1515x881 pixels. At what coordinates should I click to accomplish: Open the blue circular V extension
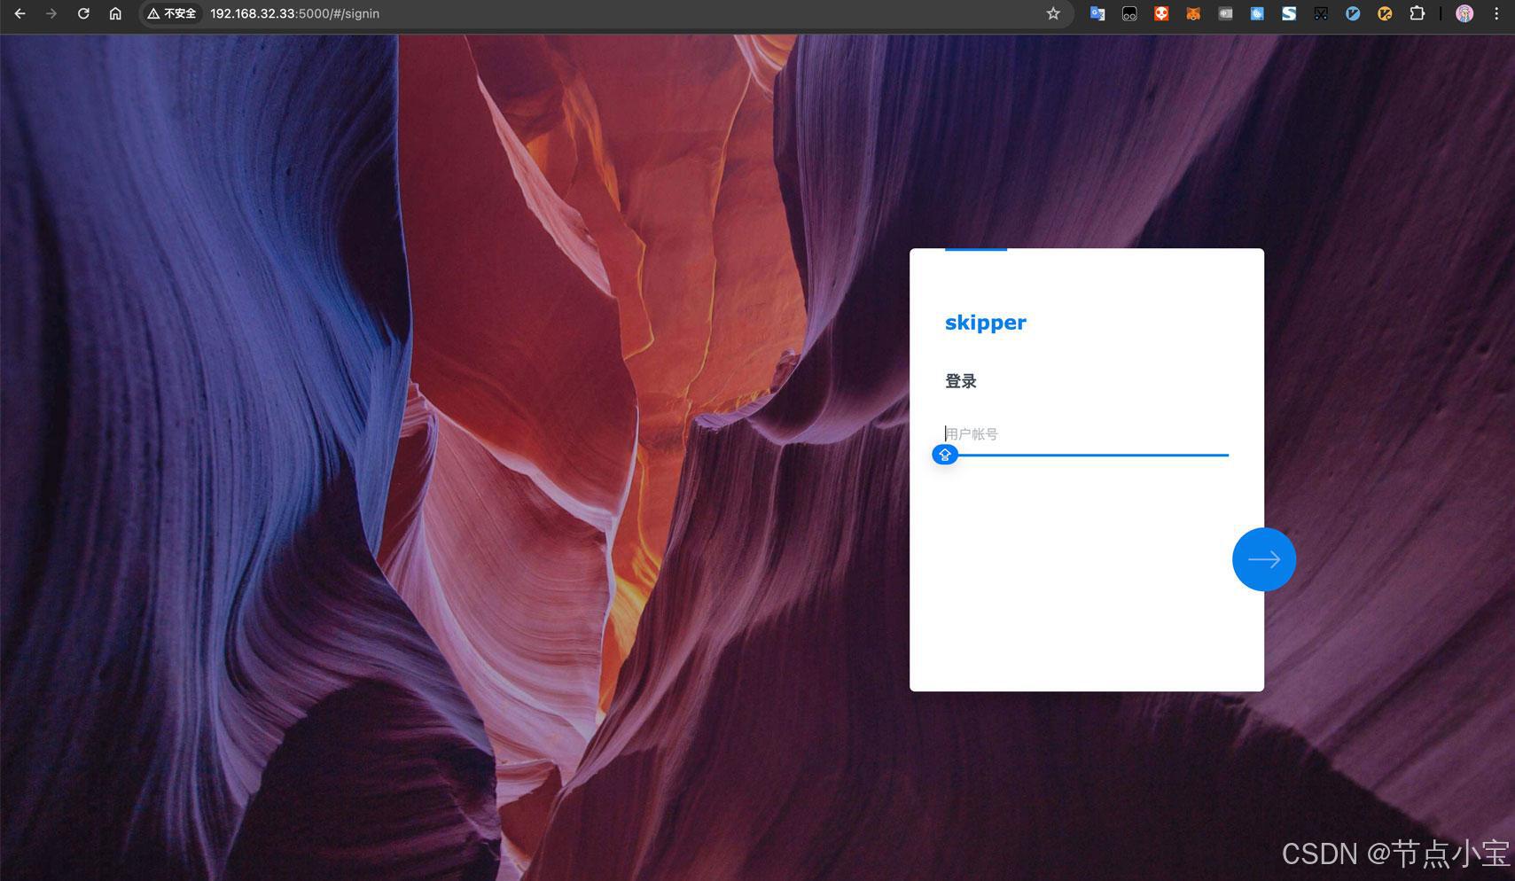pos(1353,13)
